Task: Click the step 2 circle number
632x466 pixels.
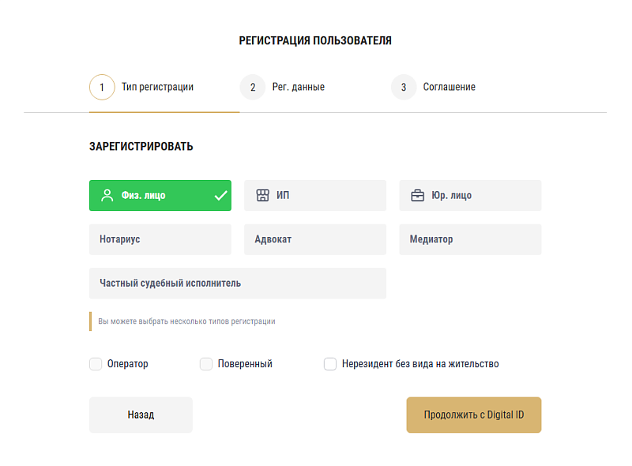Action: (x=253, y=87)
